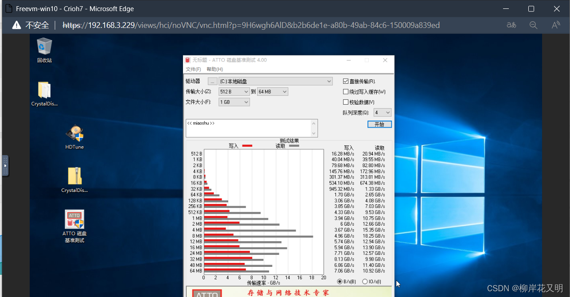Enable the 校验数据(V) checkbox
Screen dimensions: 570x297
(x=346, y=102)
